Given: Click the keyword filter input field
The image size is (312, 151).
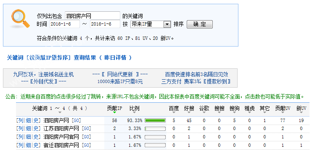Looking at the screenshot, I should click(x=93, y=16).
